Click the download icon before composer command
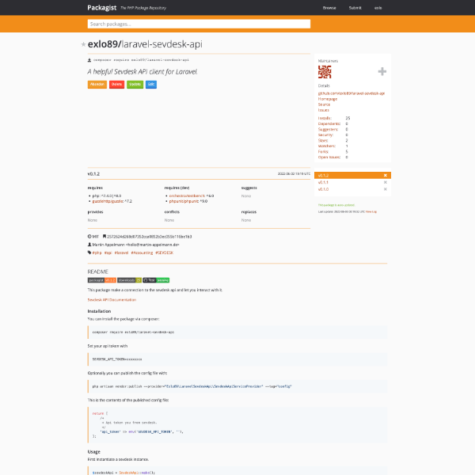 tap(89, 60)
